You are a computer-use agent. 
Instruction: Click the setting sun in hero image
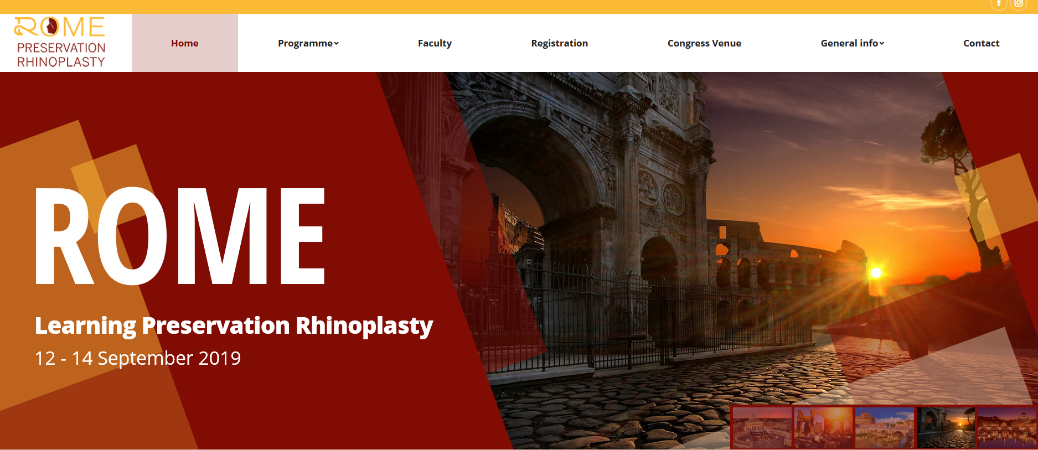point(876,272)
